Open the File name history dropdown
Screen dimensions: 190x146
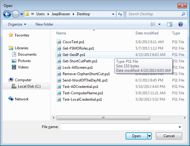point(180,127)
